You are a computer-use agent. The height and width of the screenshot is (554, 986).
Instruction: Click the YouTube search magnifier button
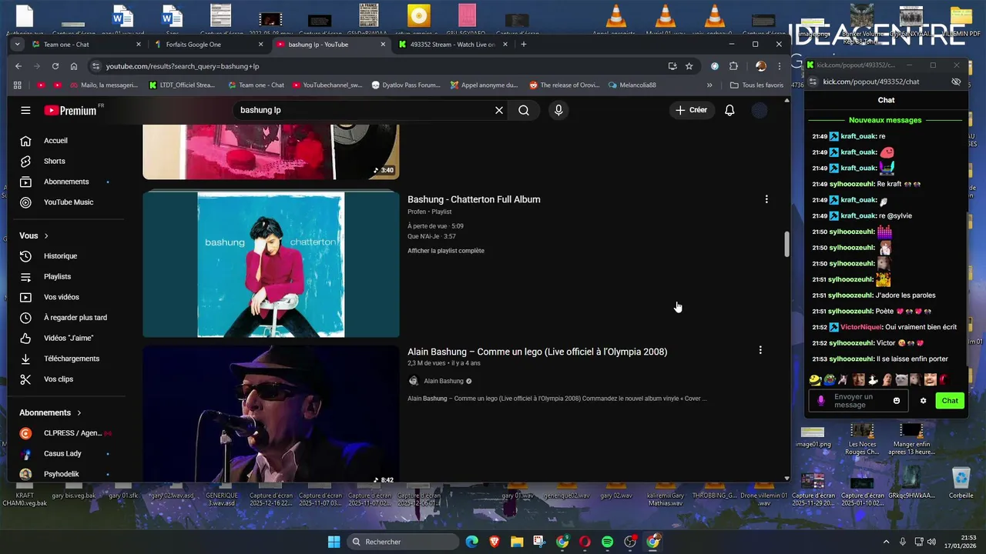(x=524, y=110)
